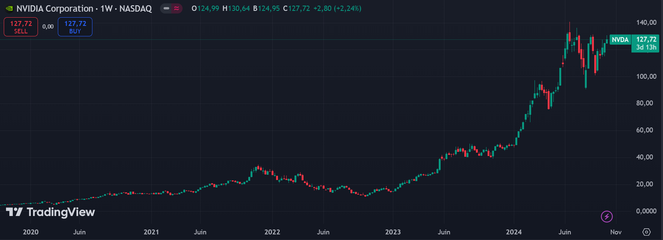Click the low price value B124,95
This screenshot has height=240, width=663.
pyautogui.click(x=266, y=8)
